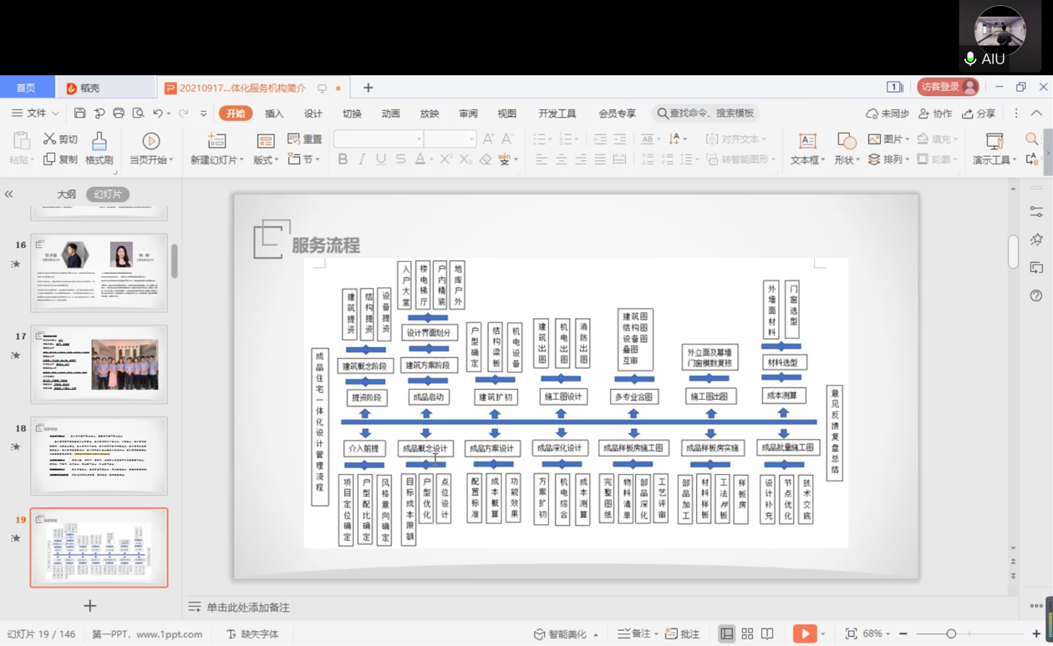
Task: Click the Save icon in quick access toolbar
Action: [x=79, y=114]
